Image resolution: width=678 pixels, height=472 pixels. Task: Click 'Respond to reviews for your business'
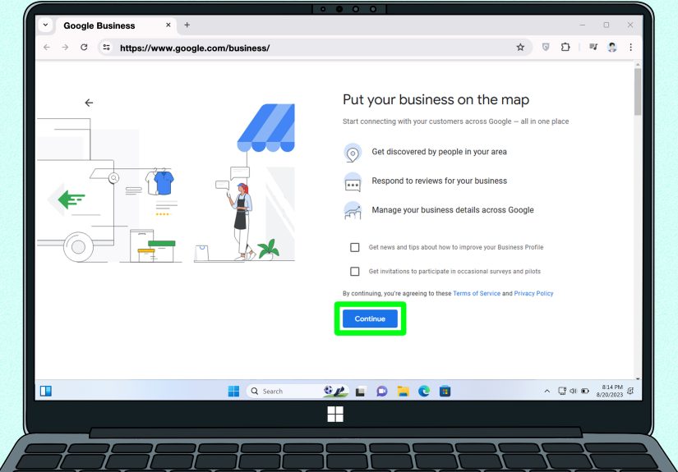(440, 181)
